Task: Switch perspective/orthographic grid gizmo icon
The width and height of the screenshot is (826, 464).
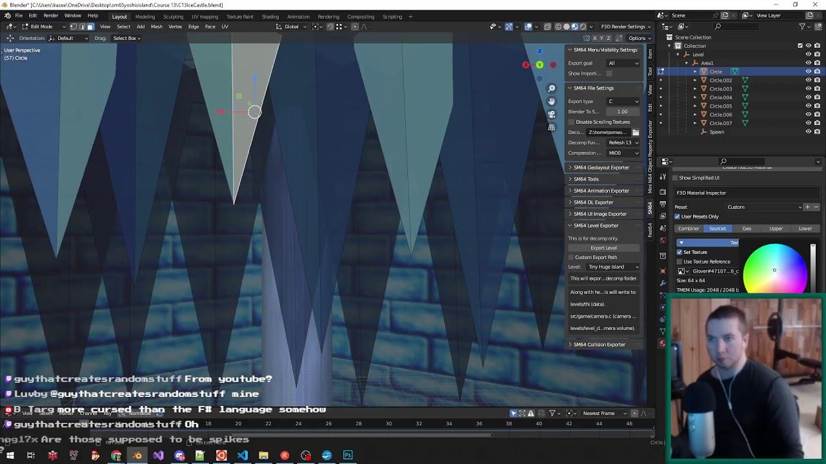Action: (x=551, y=127)
